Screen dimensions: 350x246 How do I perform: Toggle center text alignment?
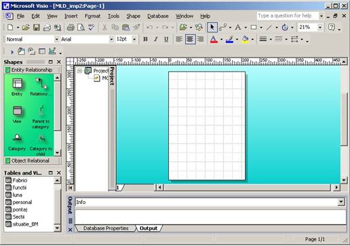pyautogui.click(x=190, y=39)
